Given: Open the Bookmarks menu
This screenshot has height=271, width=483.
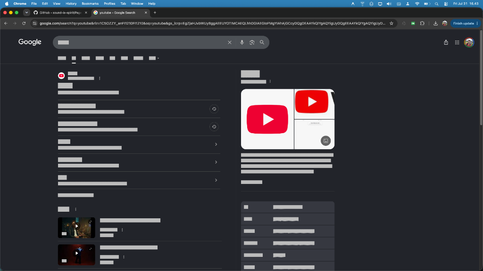Looking at the screenshot, I should 90,4.
